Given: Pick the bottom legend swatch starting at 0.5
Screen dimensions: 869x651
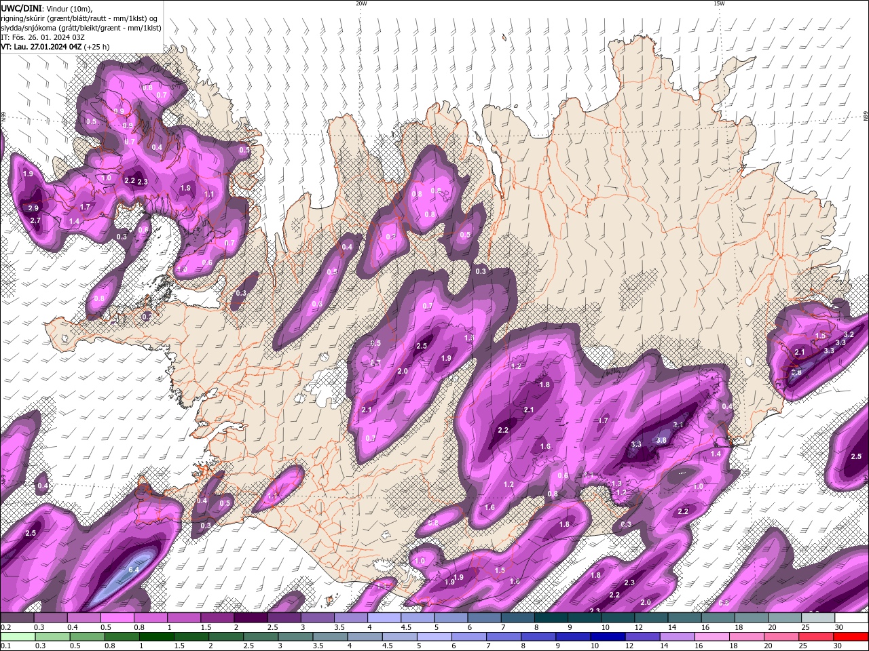Looking at the screenshot, I should (x=87, y=637).
